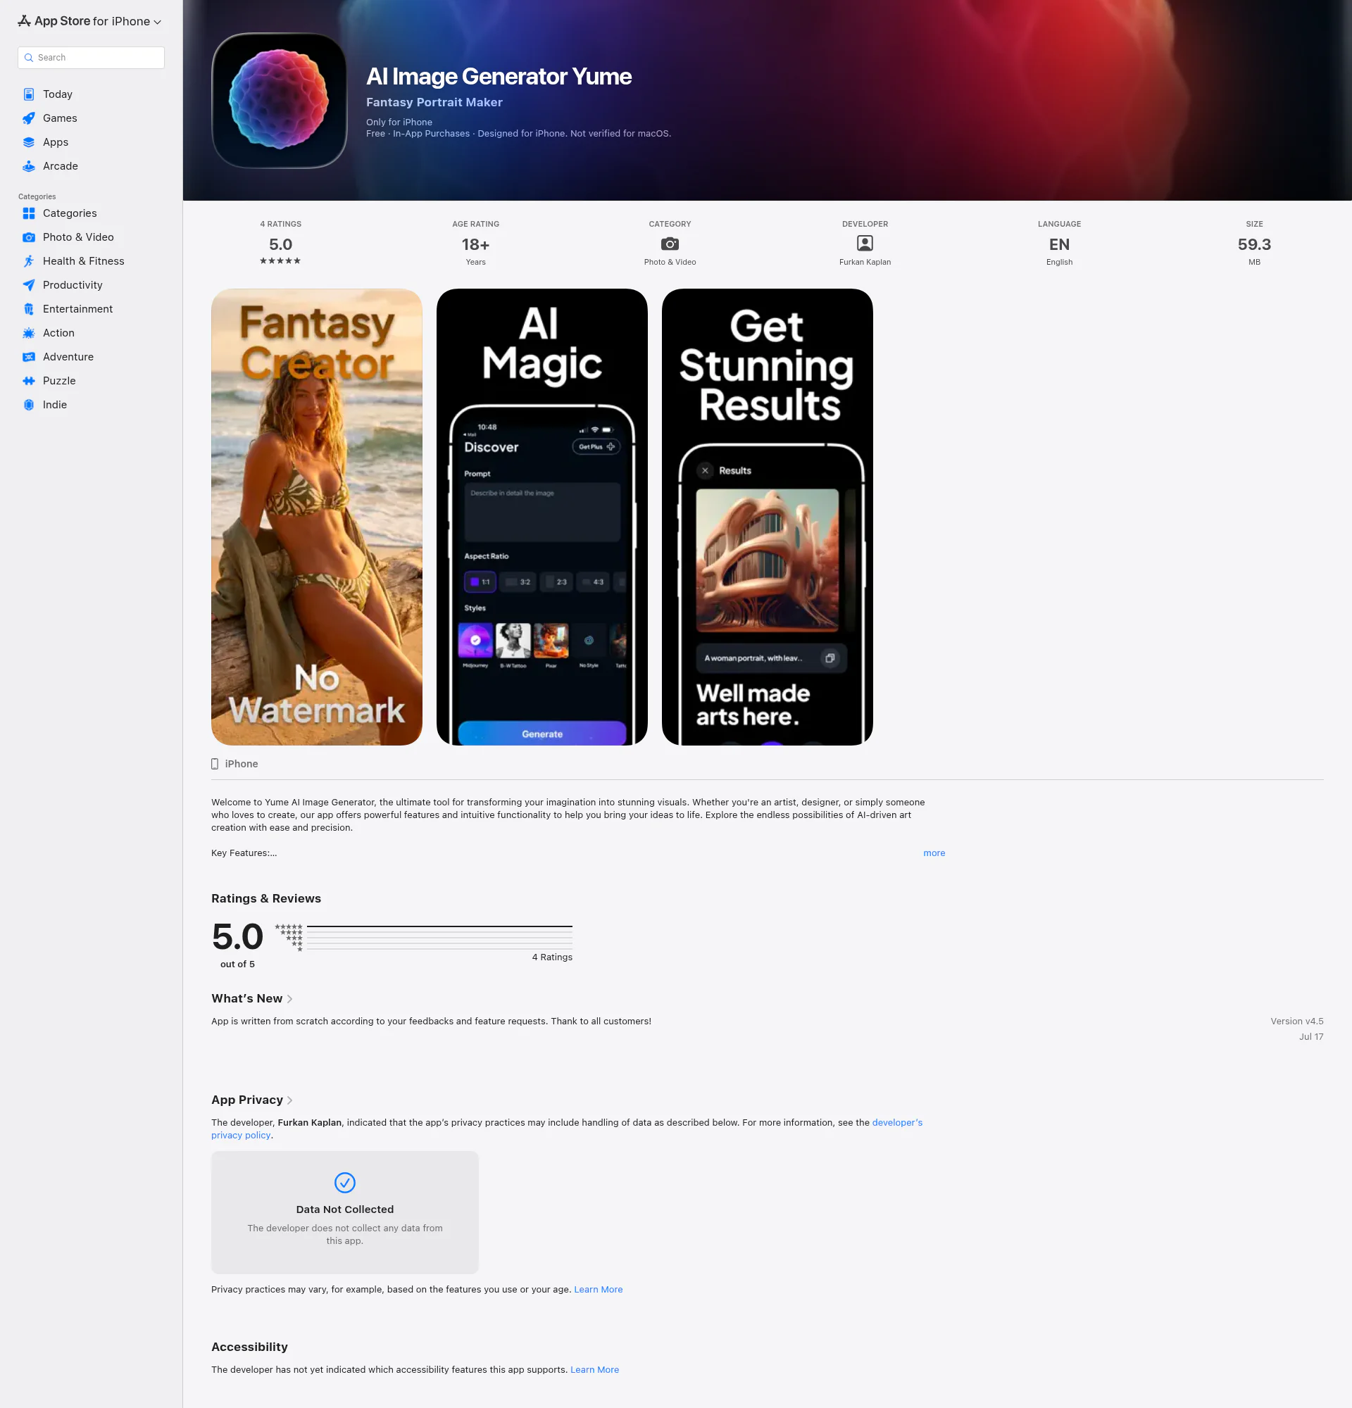Click the Arcade joystick icon
1352x1408 pixels.
coord(29,166)
